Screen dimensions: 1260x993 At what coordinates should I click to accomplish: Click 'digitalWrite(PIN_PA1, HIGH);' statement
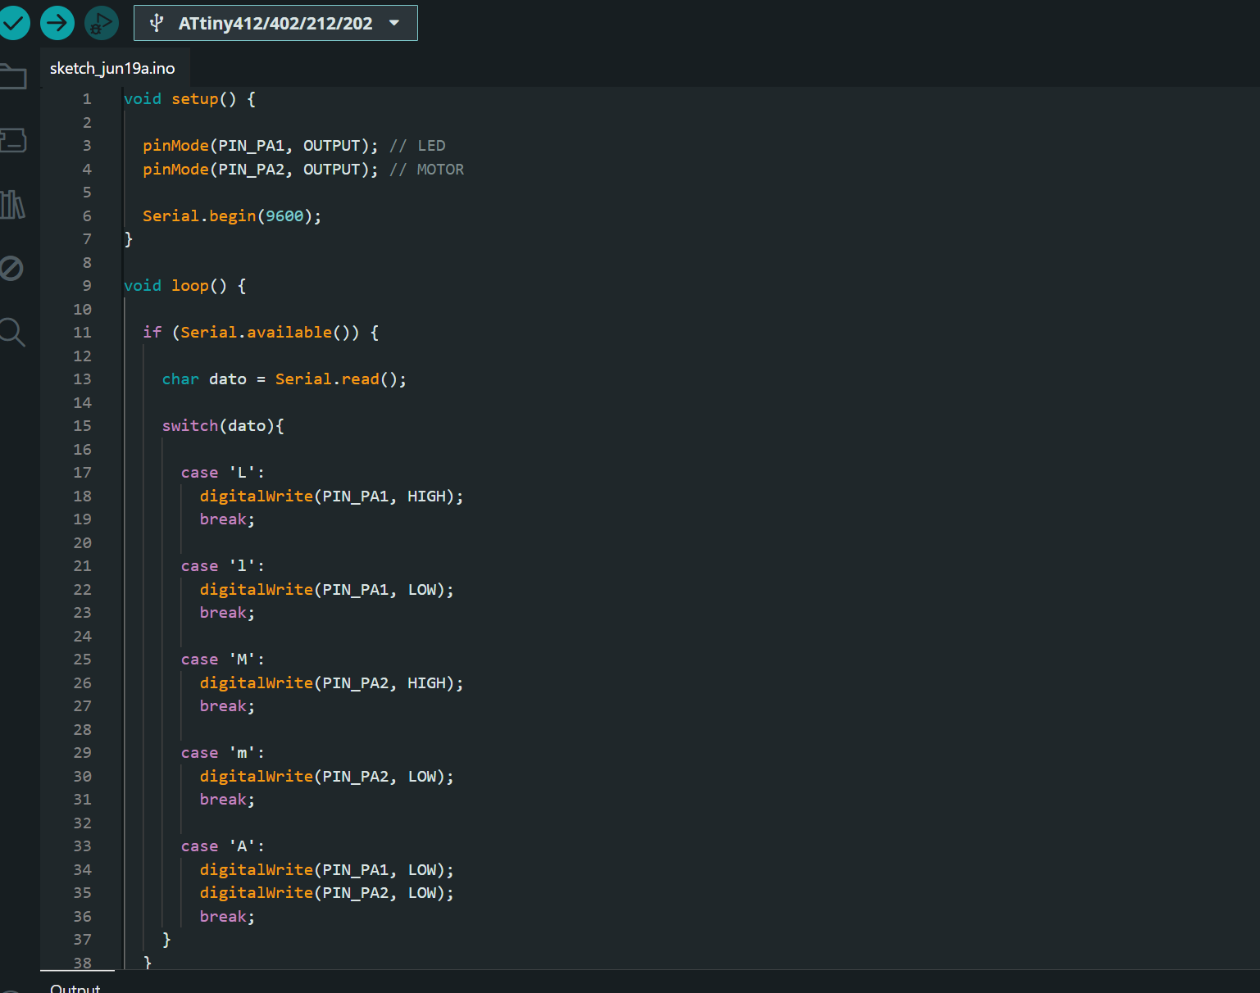point(332,496)
